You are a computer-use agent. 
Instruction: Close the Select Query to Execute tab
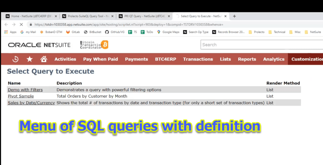[x=225, y=16]
